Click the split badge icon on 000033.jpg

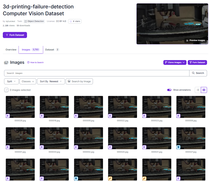42,147
